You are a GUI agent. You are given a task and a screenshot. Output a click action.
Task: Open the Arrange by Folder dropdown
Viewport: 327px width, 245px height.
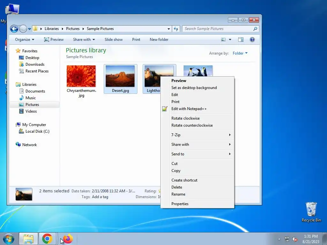pyautogui.click(x=240, y=53)
